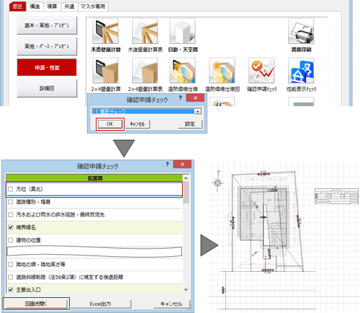The image size is (360, 313).
Task: Click the Excel出力 button
Action: point(100,304)
